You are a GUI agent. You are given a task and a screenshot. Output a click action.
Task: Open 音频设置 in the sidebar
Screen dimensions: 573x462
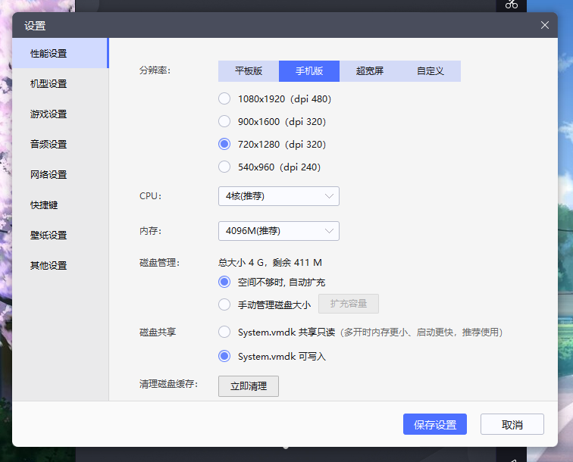click(49, 144)
